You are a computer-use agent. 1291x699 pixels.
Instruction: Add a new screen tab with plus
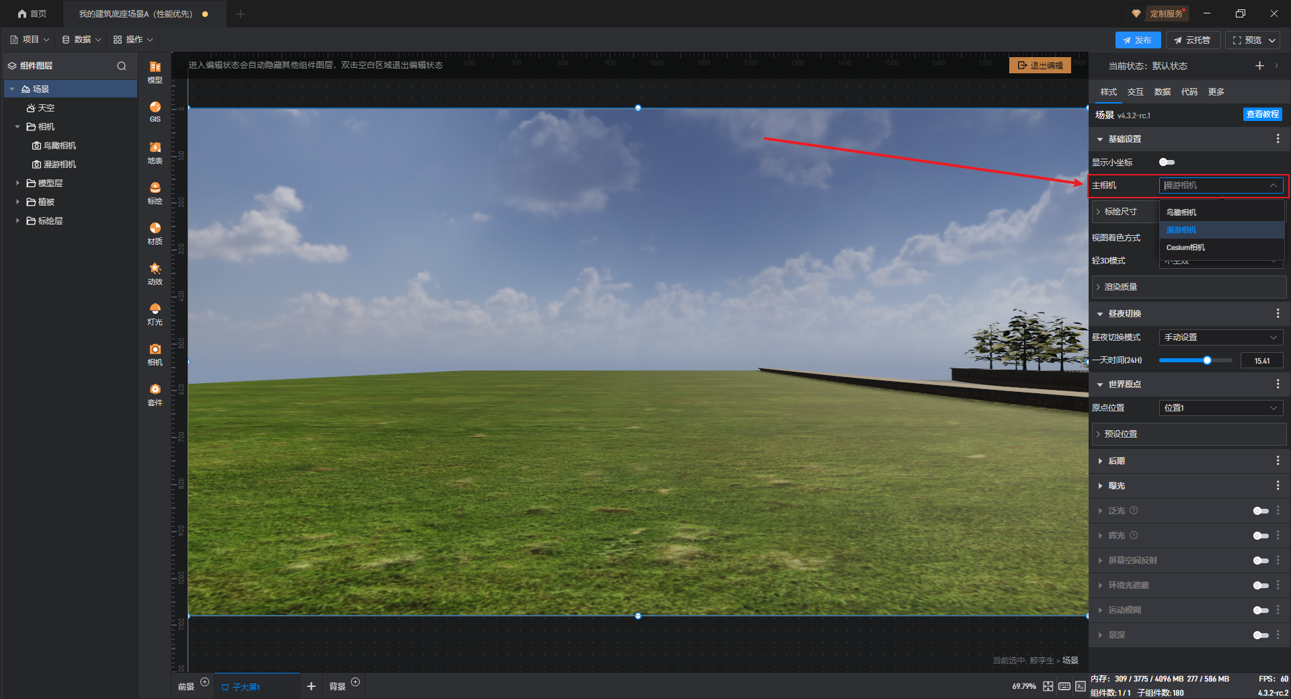(x=311, y=686)
